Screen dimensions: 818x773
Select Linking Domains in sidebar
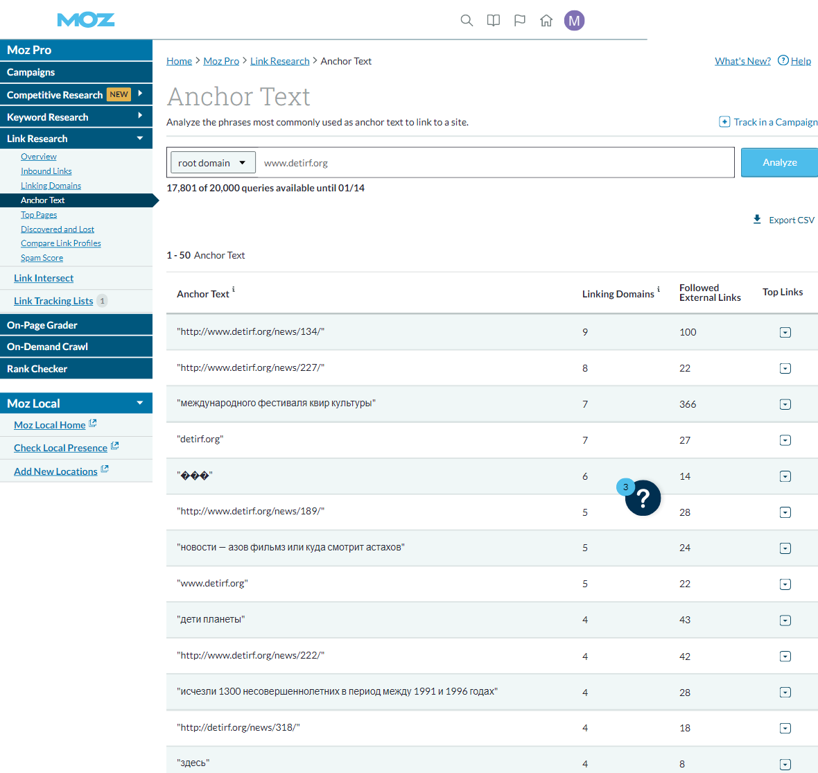tap(51, 186)
